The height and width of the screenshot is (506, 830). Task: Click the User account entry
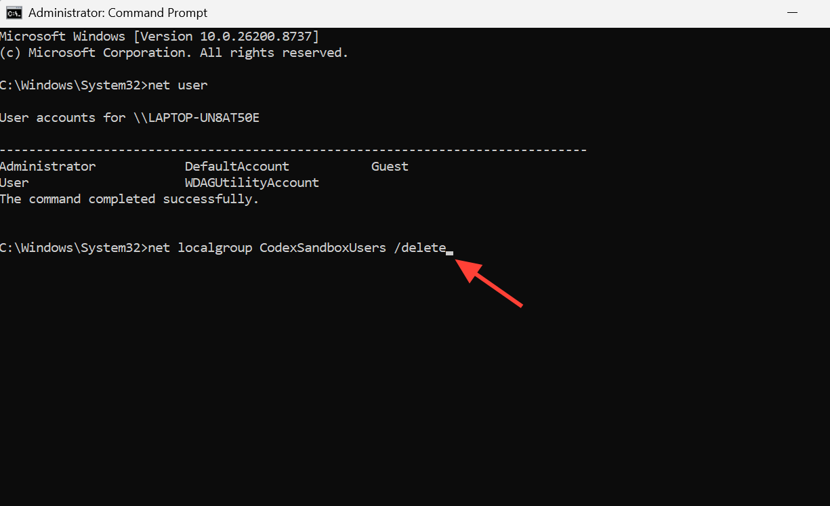point(14,183)
